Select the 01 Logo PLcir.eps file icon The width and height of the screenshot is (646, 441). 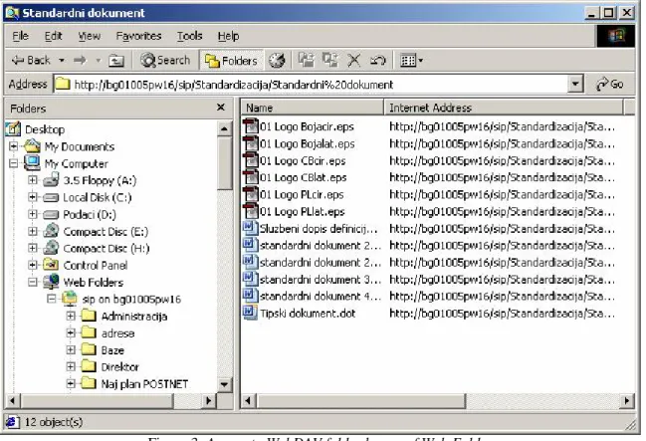pyautogui.click(x=250, y=194)
